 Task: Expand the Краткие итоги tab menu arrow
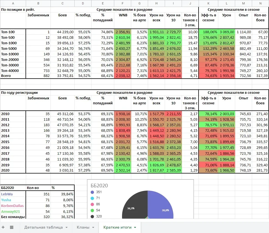pyautogui.click(x=135, y=227)
